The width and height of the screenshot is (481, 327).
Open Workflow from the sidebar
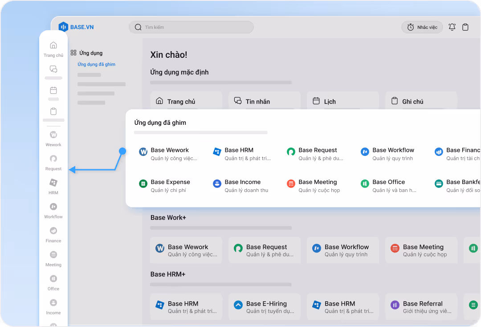coord(53,211)
